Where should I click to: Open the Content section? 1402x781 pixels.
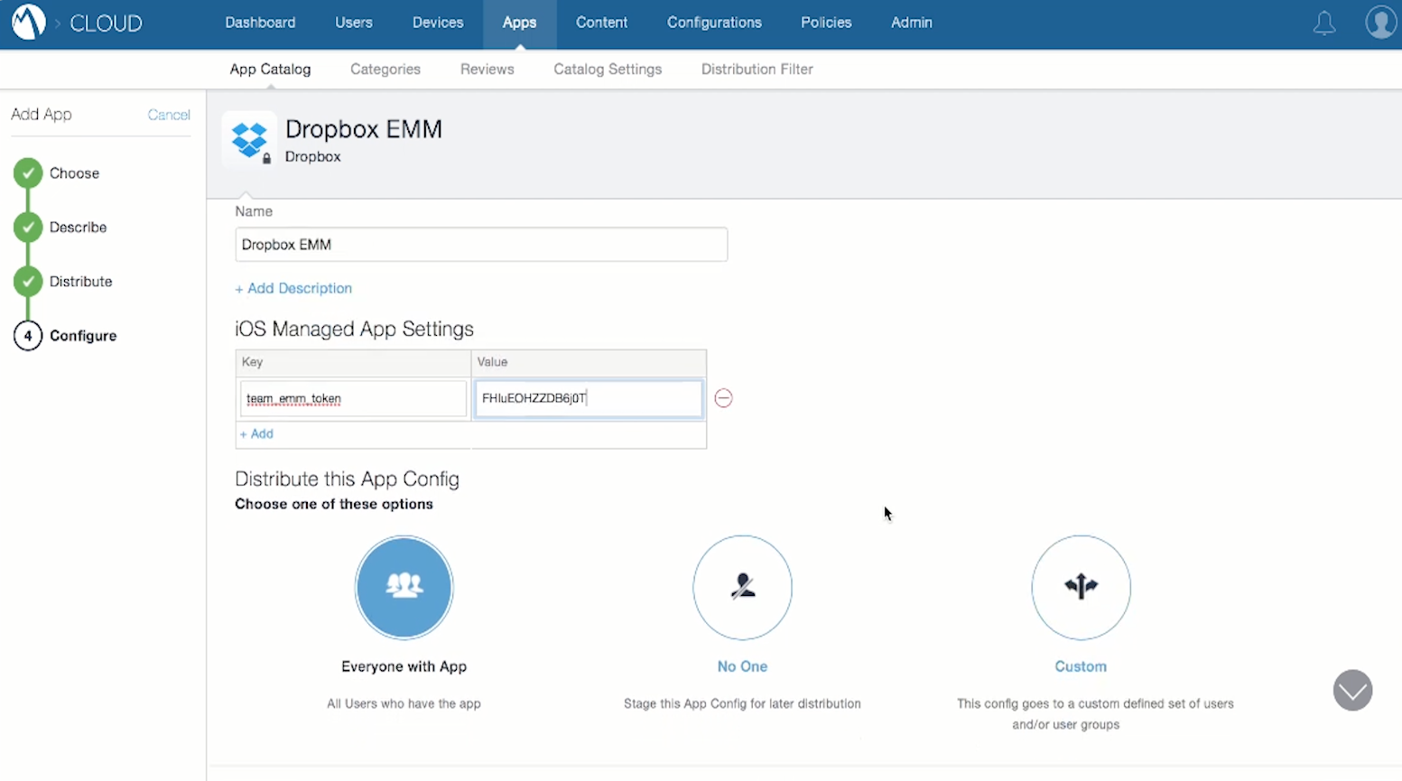point(601,23)
